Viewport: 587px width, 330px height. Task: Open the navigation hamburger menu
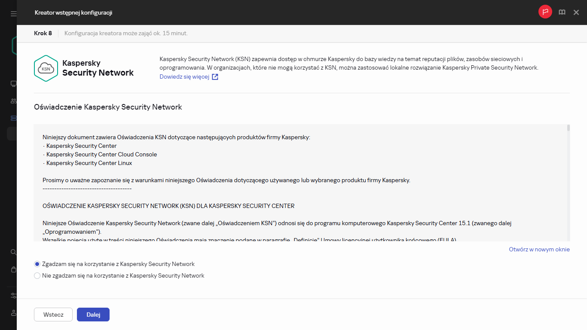point(13,13)
